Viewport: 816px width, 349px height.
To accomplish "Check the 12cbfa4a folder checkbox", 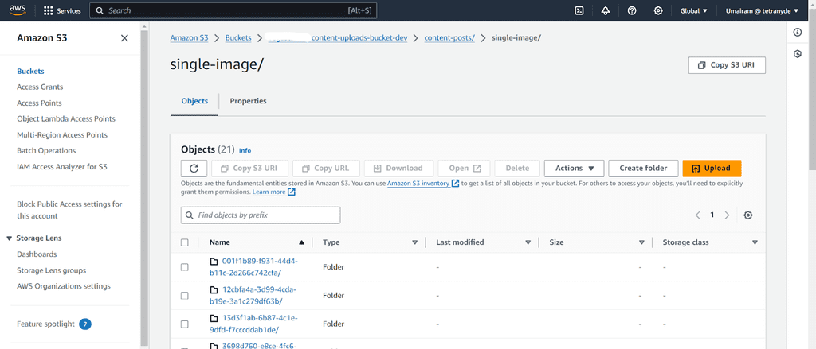I will 185,296.
